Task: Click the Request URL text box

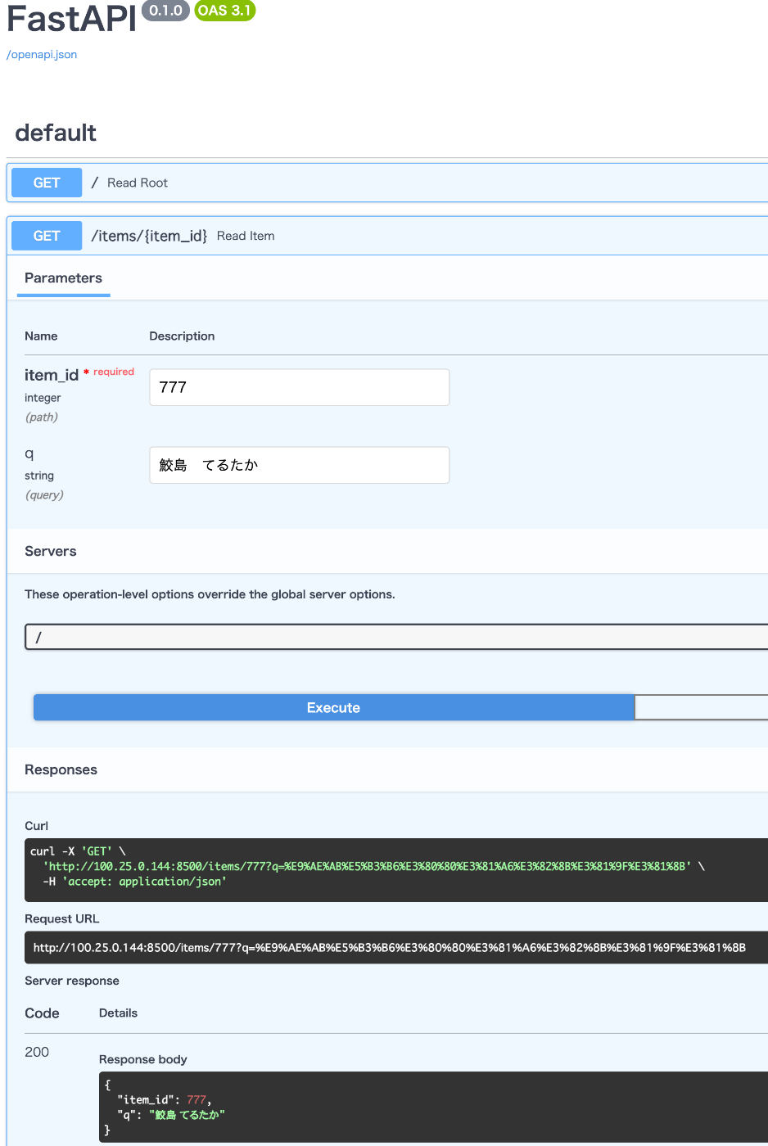Action: (x=396, y=948)
